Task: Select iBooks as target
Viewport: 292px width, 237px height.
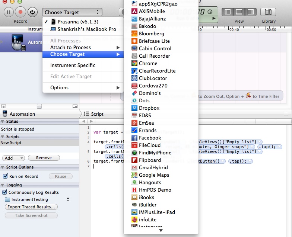Action: point(161,197)
